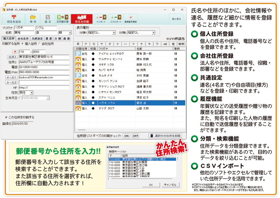The height and width of the screenshot is (198, 280).
Task: Toggle the この住所を印刷する checkbox
Action: tap(6, 117)
